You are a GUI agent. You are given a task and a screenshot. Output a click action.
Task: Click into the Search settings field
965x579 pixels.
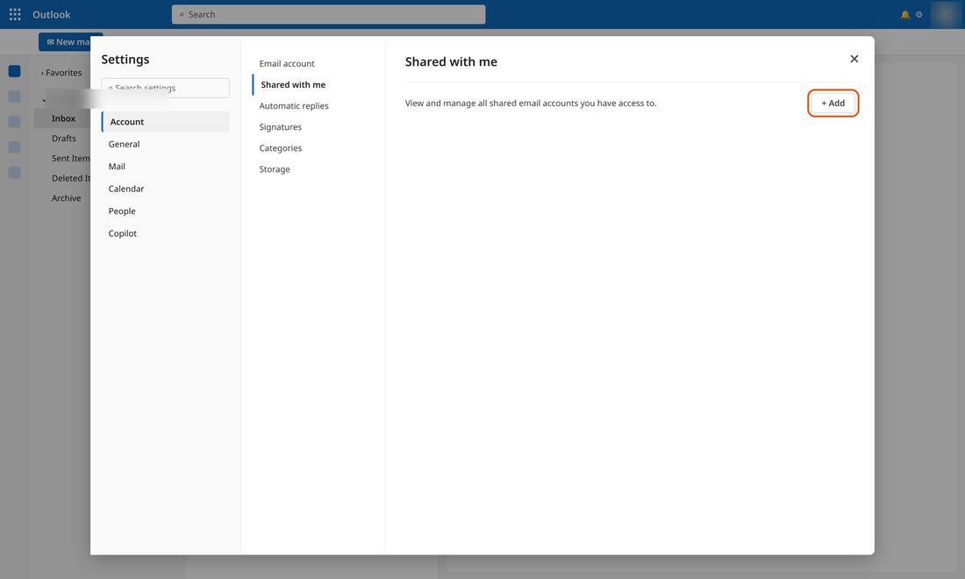(x=166, y=88)
